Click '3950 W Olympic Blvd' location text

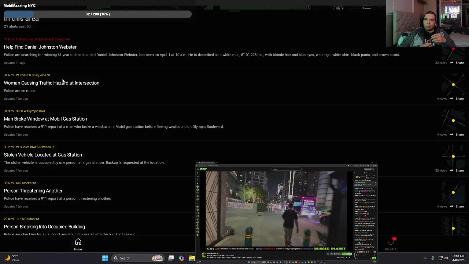pyautogui.click(x=30, y=111)
